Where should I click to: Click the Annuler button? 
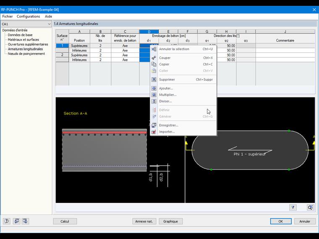[305, 221]
